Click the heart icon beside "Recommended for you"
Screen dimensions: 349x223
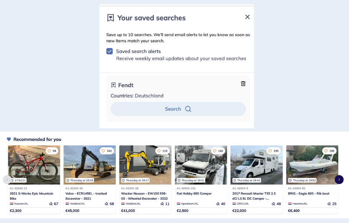(x=9, y=139)
